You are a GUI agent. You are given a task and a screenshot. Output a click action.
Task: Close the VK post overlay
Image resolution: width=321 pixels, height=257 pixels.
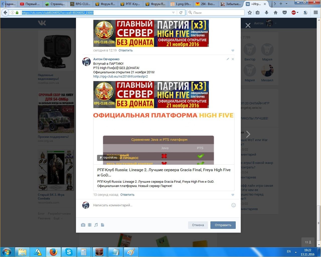(x=248, y=25)
